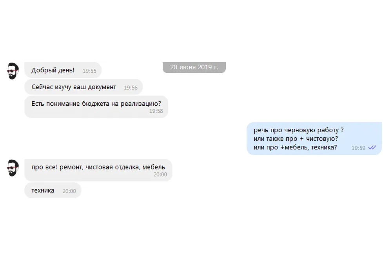Select the 'про все! ремонт, чистовая отделка' message
Image resolution: width=392 pixels, height=261 pixels.
98,170
